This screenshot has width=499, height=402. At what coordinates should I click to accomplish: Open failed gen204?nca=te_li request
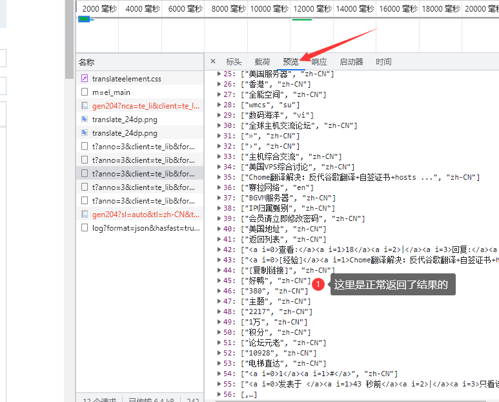[x=139, y=106]
